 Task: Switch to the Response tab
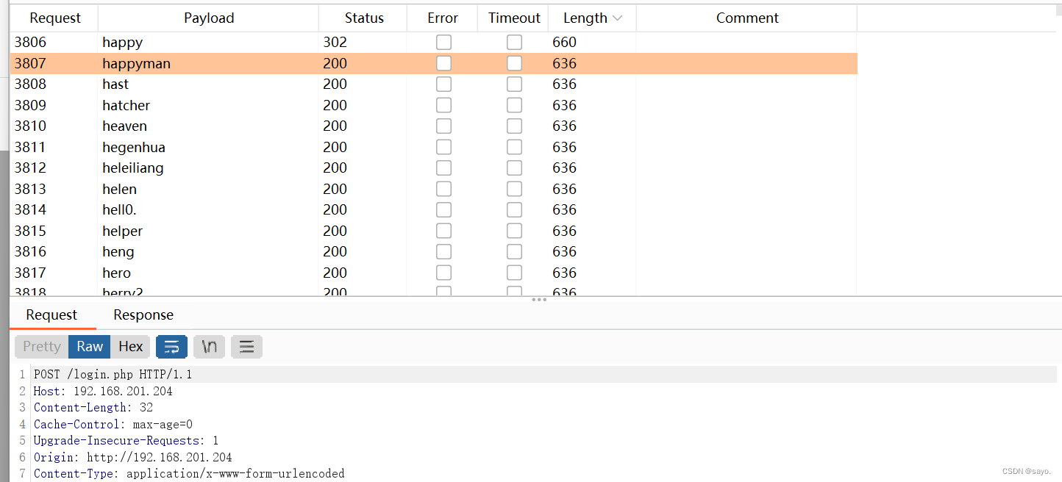pos(143,315)
